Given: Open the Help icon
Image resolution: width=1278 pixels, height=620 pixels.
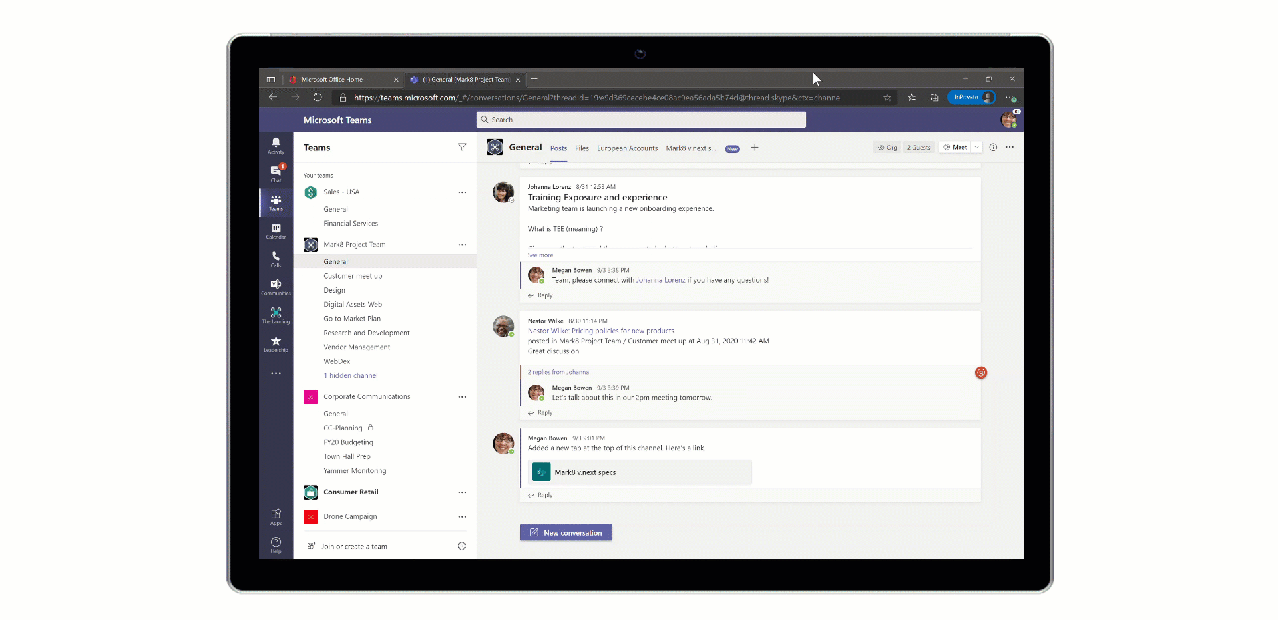Looking at the screenshot, I should click(276, 545).
